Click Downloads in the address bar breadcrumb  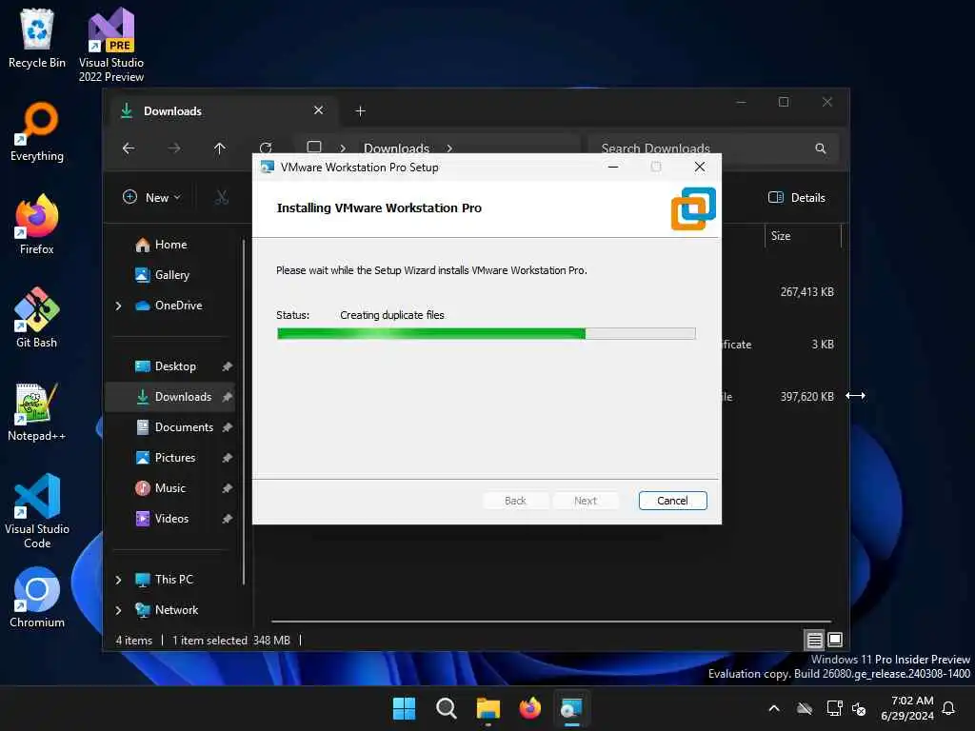point(396,148)
